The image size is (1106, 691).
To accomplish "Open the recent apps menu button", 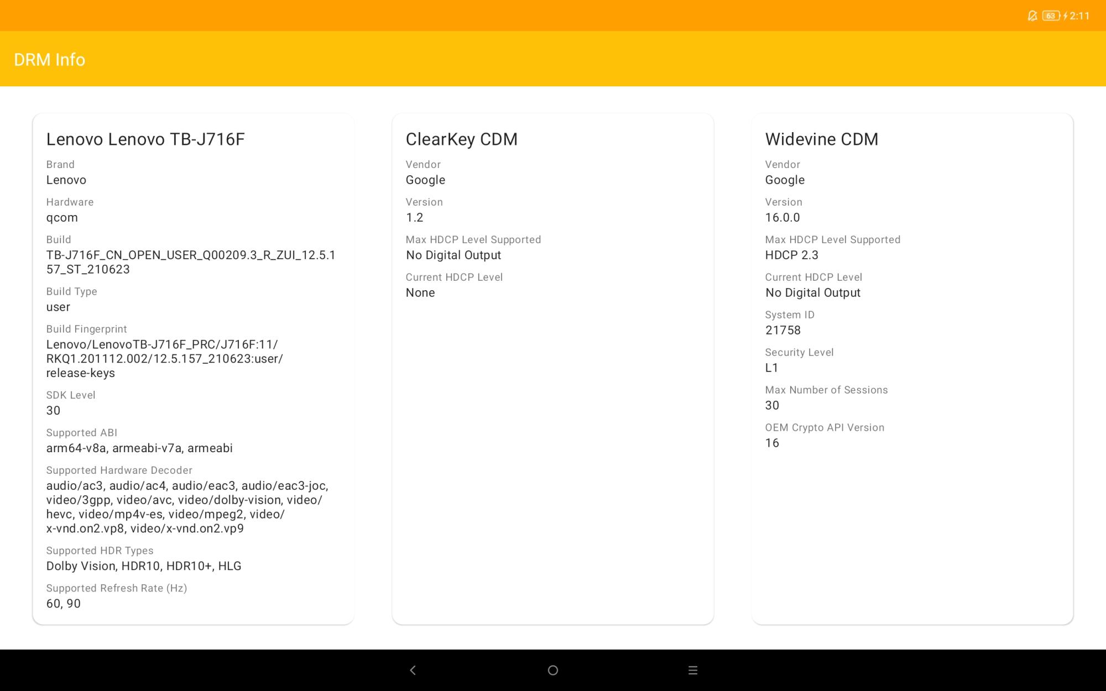I will point(692,670).
